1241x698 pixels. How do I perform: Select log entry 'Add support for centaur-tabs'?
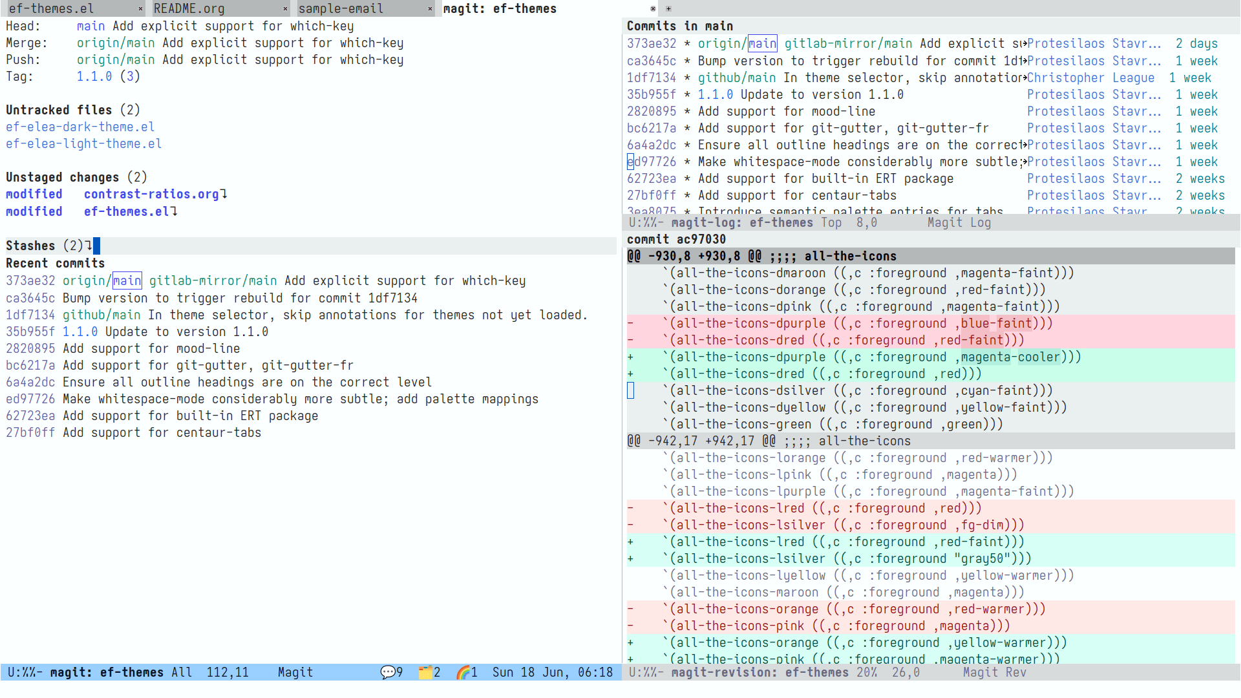(x=797, y=195)
